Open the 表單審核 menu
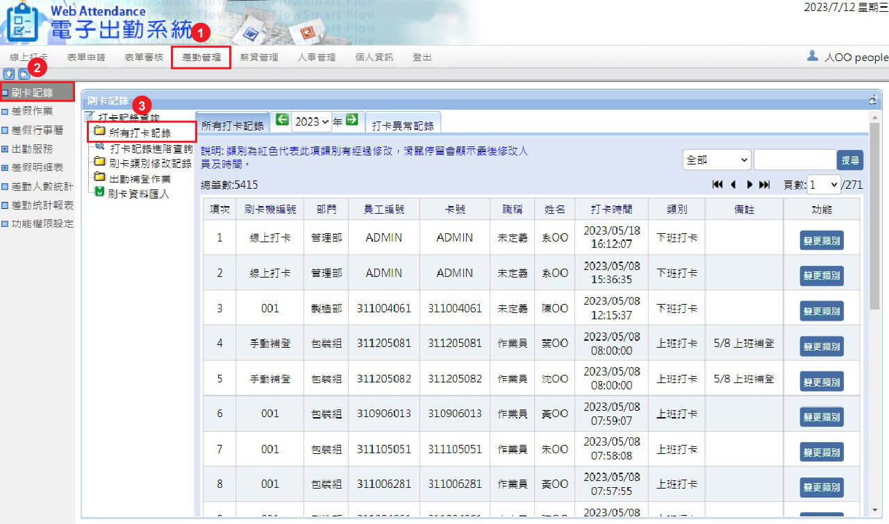 pyautogui.click(x=144, y=57)
